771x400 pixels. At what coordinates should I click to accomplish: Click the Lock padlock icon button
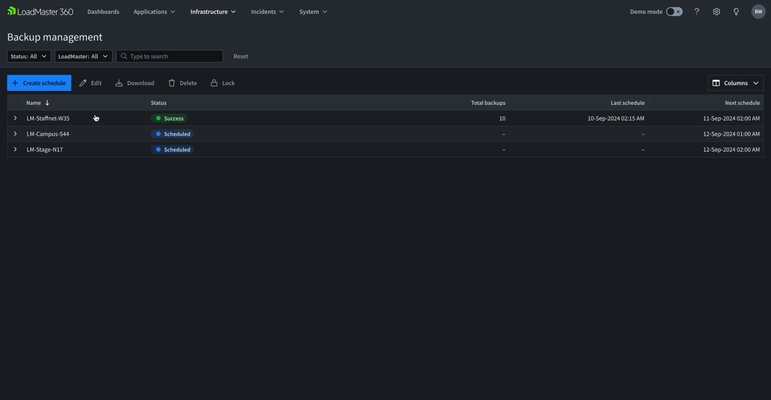pos(214,83)
